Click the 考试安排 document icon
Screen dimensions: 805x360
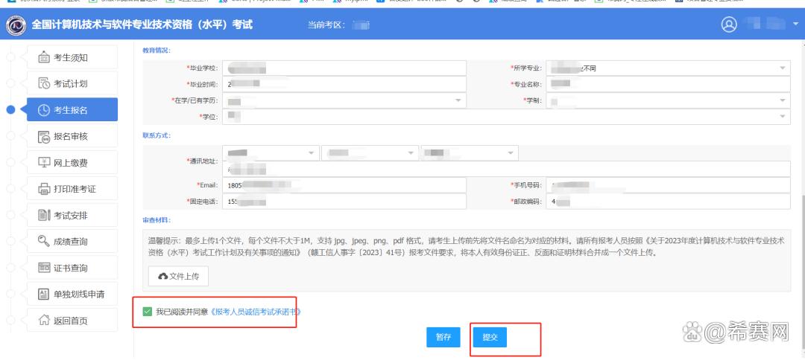(x=44, y=215)
